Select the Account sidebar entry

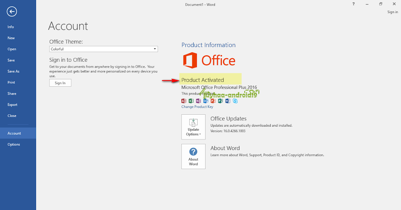(18, 133)
